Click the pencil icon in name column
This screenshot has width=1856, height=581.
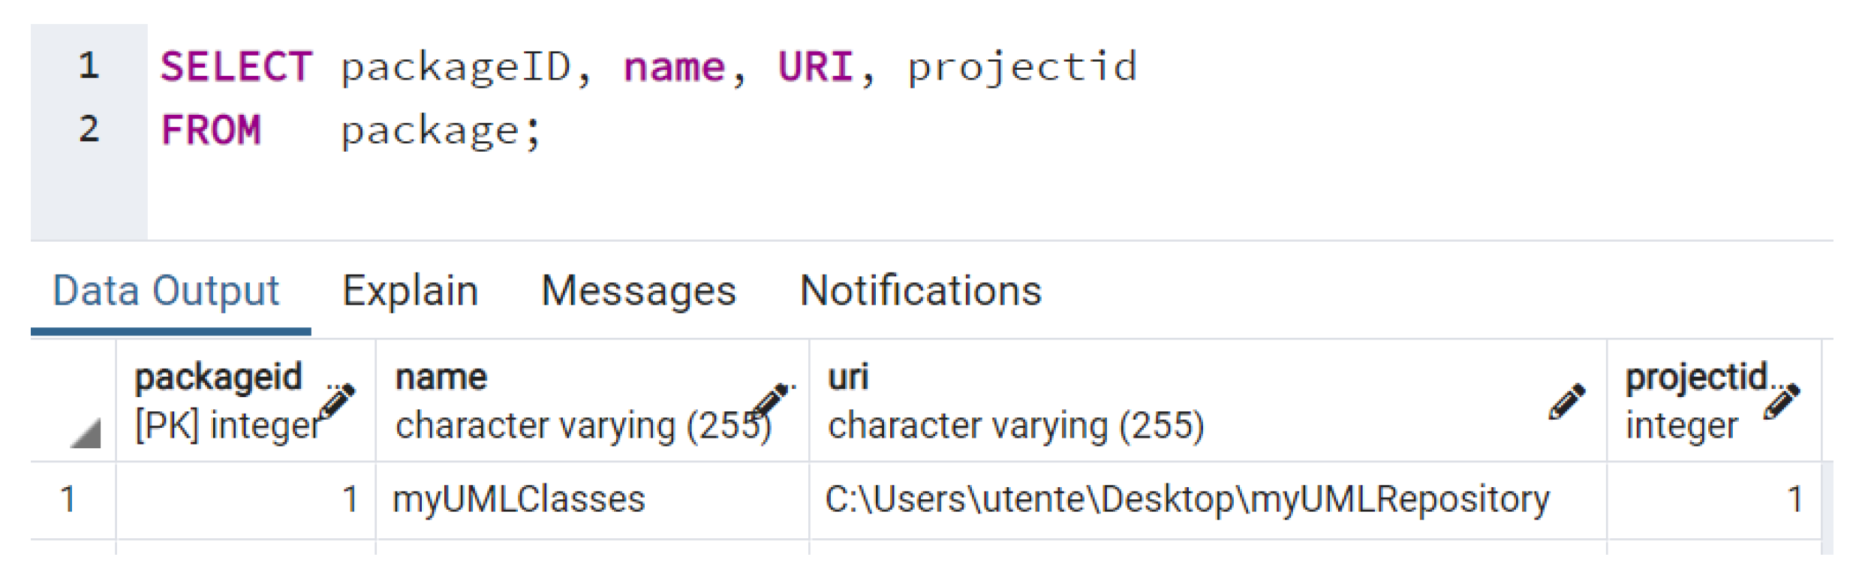771,399
